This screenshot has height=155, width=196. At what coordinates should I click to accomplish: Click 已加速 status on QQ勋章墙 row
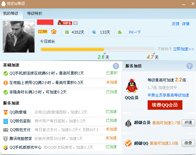[x=111, y=112]
